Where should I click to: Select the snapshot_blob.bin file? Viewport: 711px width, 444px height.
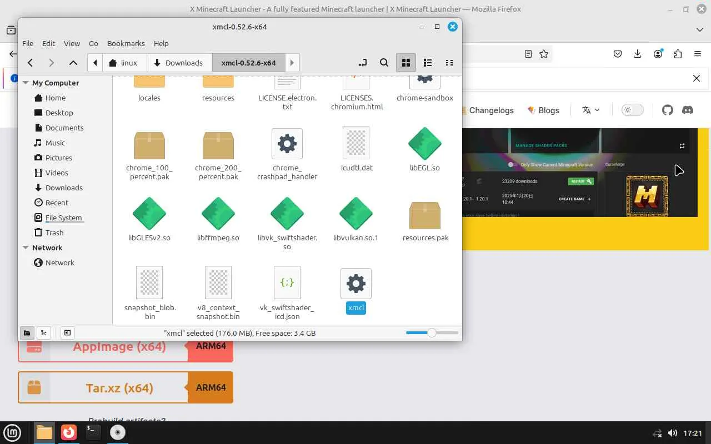click(x=149, y=294)
